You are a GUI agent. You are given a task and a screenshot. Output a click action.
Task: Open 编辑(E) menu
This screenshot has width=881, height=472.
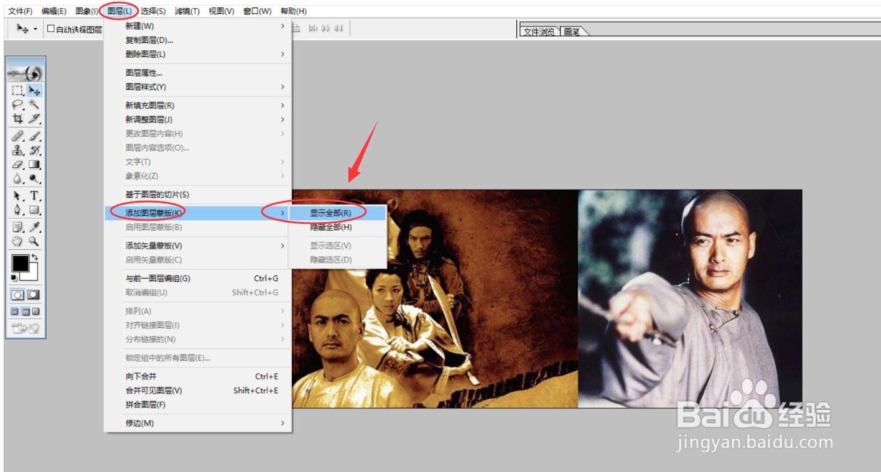[54, 11]
